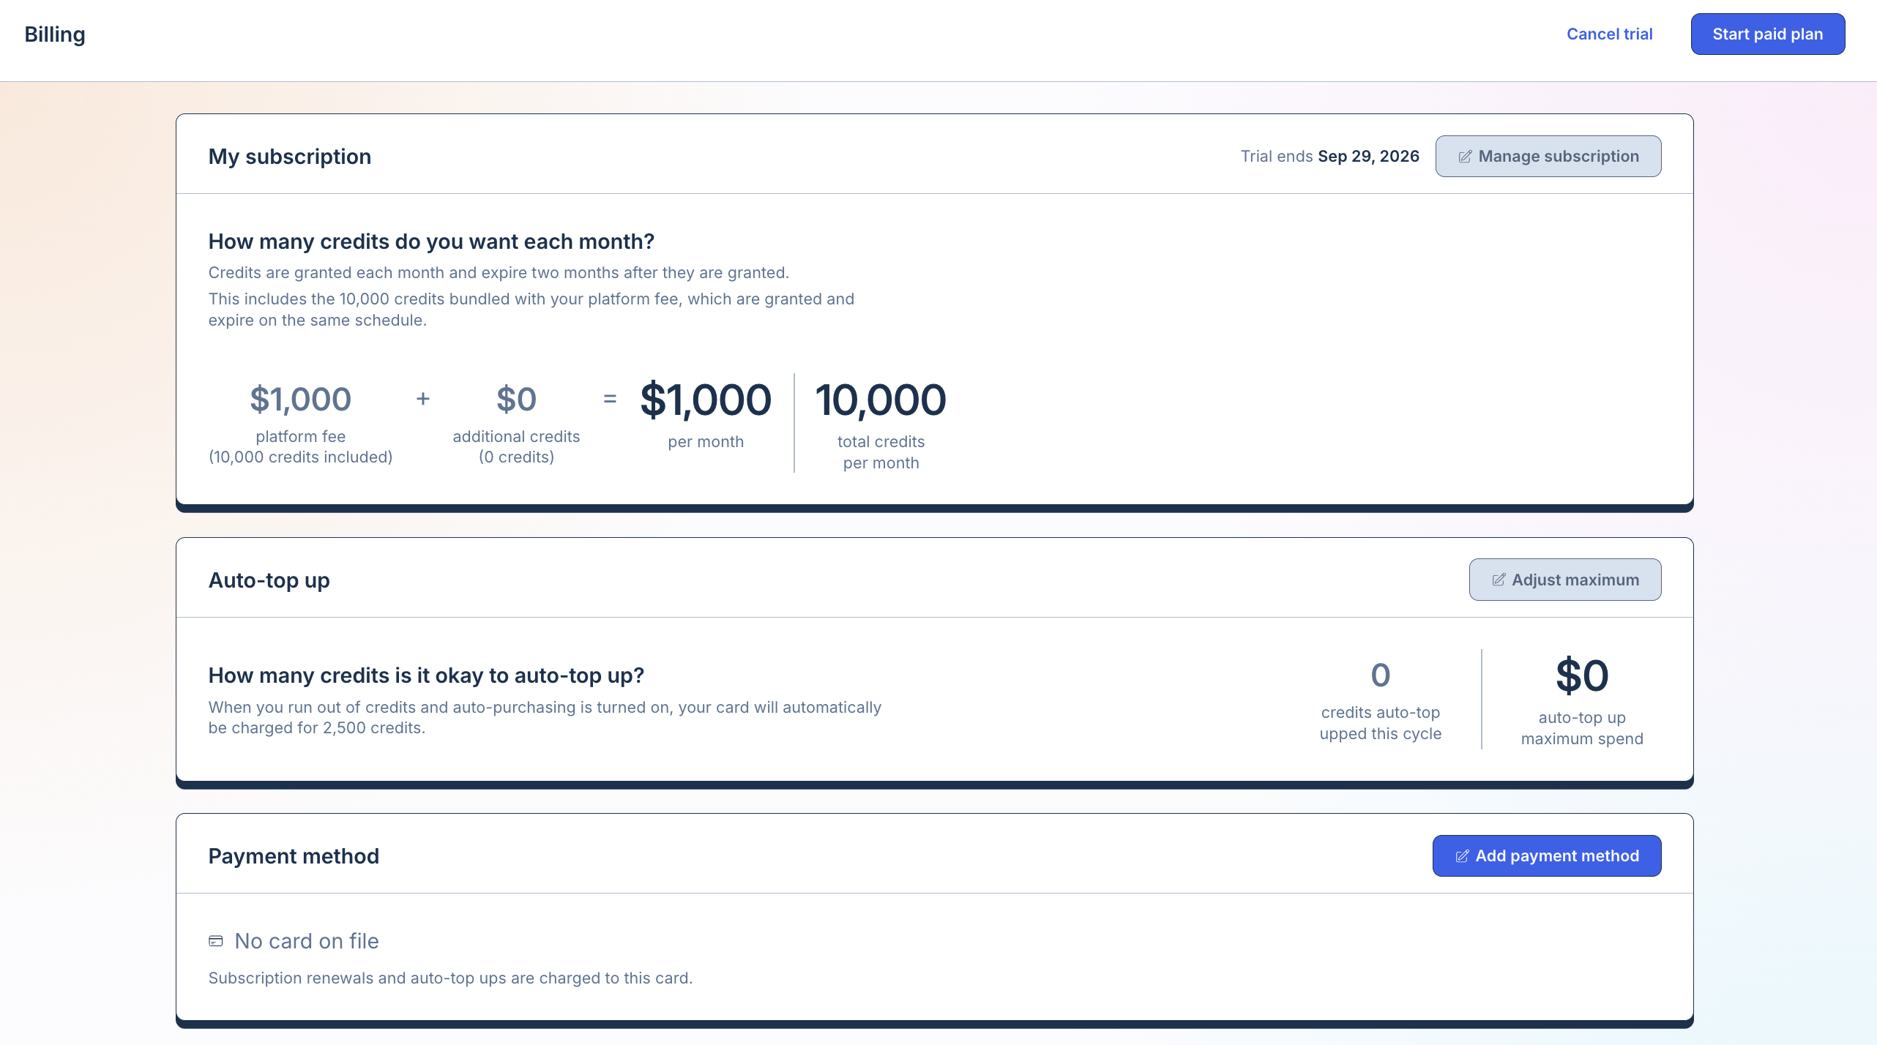Image resolution: width=1877 pixels, height=1045 pixels.
Task: Click the pencil icon in Manage subscription
Action: click(x=1465, y=157)
